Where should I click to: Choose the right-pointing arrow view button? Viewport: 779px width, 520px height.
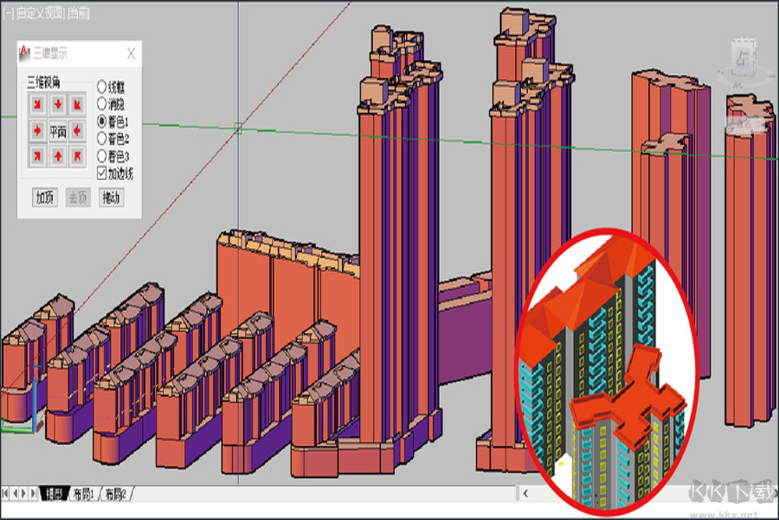(37, 130)
